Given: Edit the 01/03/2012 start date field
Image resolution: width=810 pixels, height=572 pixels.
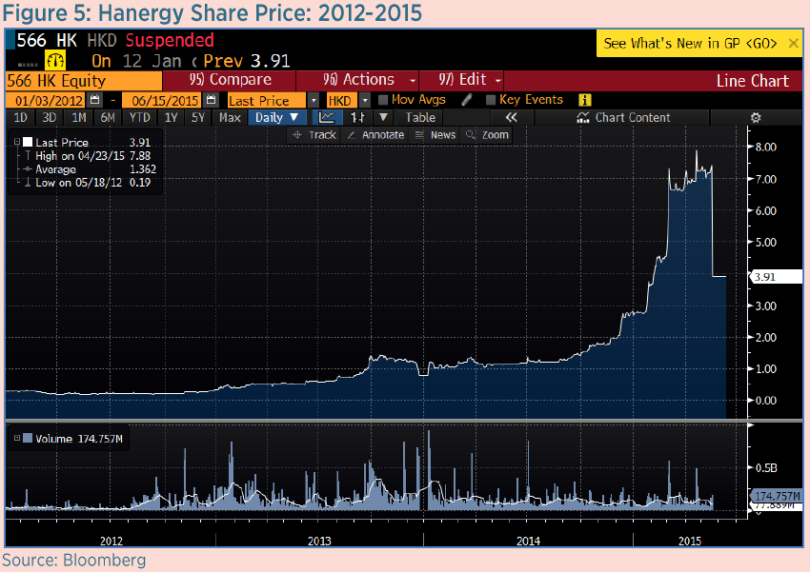Looking at the screenshot, I should [47, 100].
